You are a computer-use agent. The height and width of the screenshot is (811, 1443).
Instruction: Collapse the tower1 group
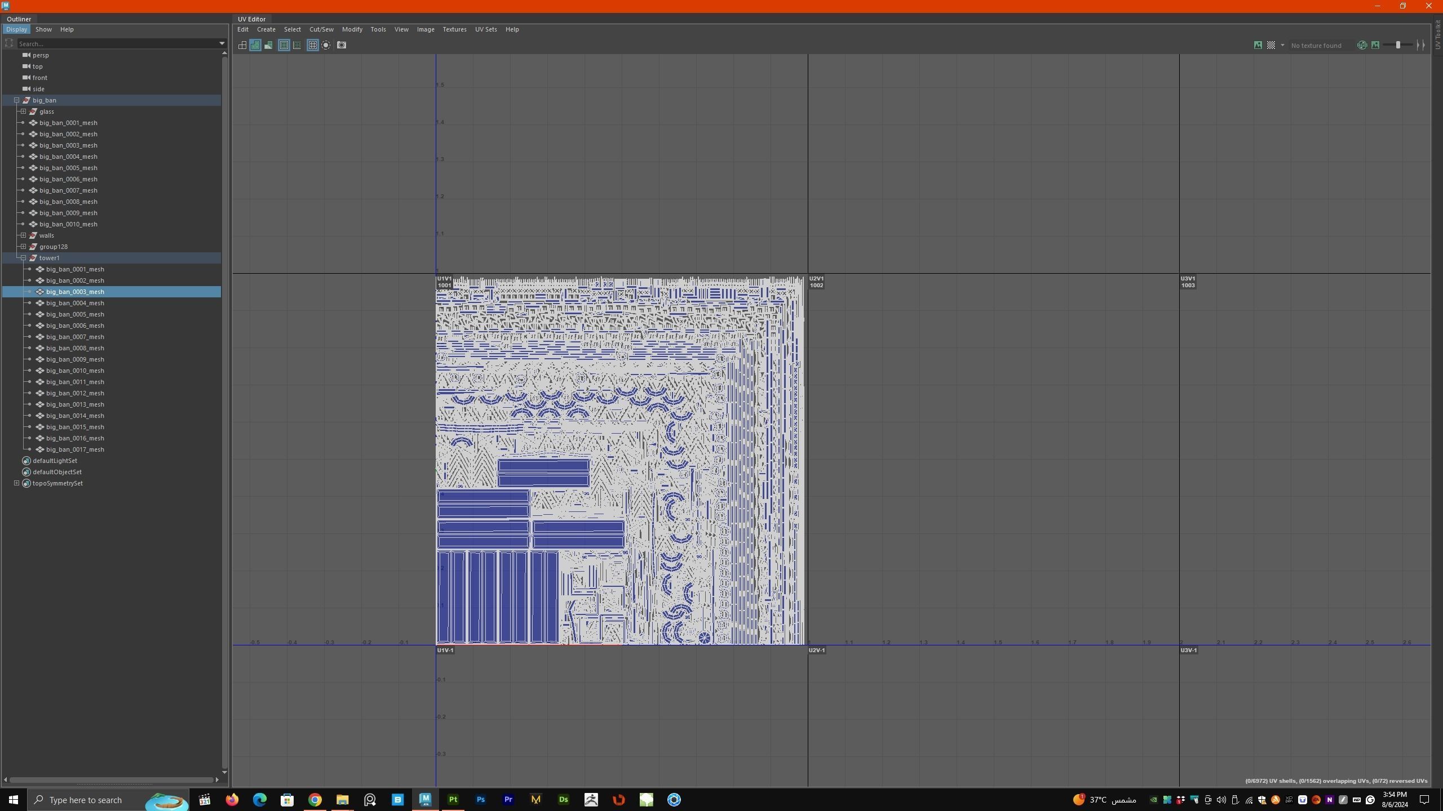[x=23, y=258]
